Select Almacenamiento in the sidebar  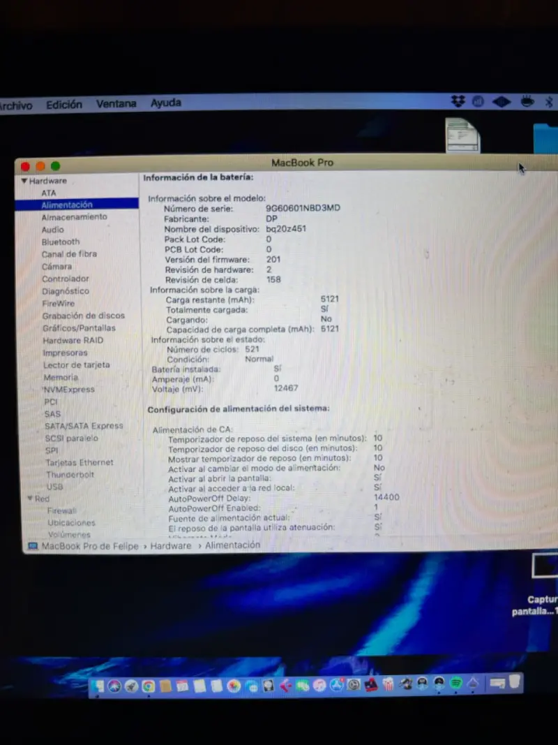pyautogui.click(x=75, y=216)
